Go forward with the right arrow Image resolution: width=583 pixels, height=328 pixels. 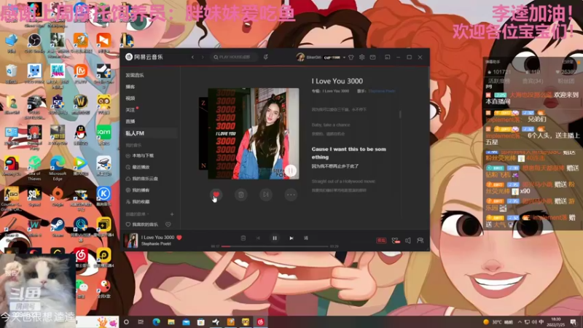[203, 57]
